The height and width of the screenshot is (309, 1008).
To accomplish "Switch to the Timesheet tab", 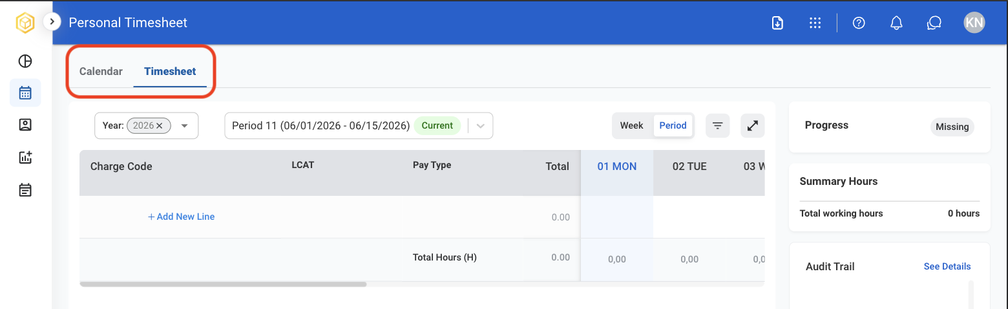I will [170, 71].
